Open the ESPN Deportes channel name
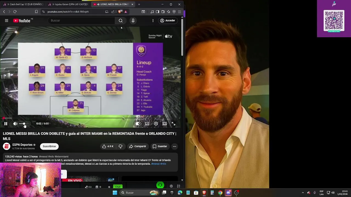This screenshot has height=197, width=351. point(22,145)
